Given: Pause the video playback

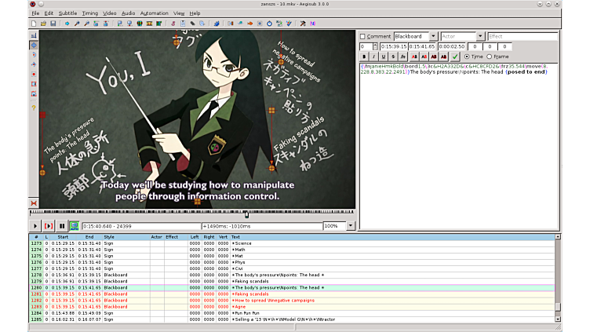Looking at the screenshot, I should (x=61, y=226).
